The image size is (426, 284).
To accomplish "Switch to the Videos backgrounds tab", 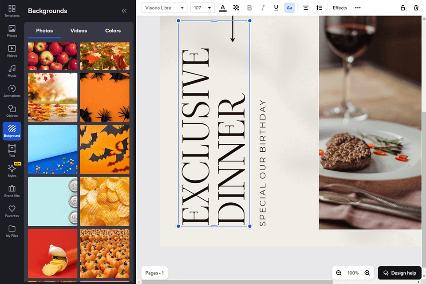I will point(79,31).
